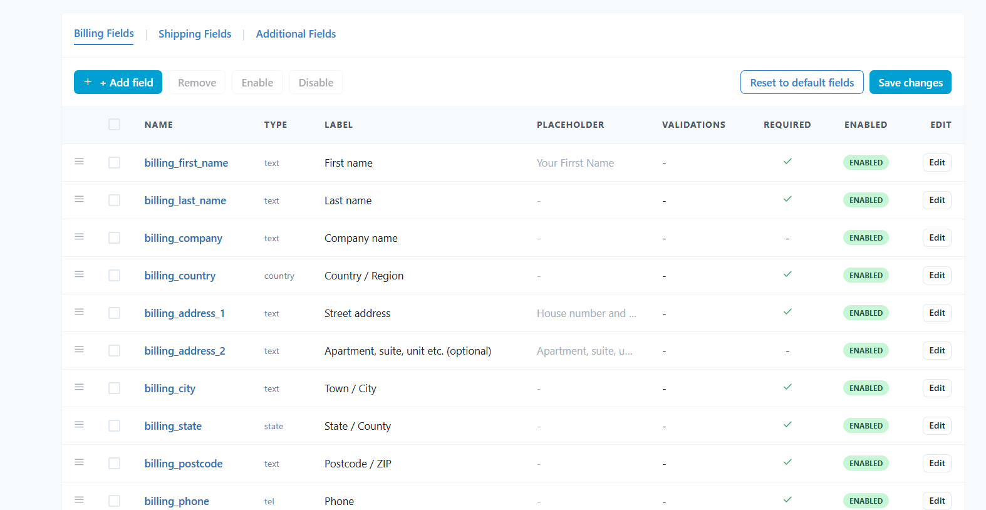Click required checkmark for billing_city
Image resolution: width=986 pixels, height=510 pixels.
[787, 387]
